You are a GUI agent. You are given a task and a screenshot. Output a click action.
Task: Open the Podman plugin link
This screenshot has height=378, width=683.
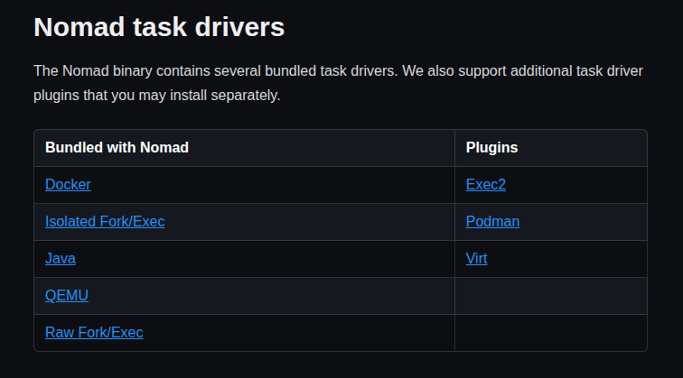click(492, 221)
